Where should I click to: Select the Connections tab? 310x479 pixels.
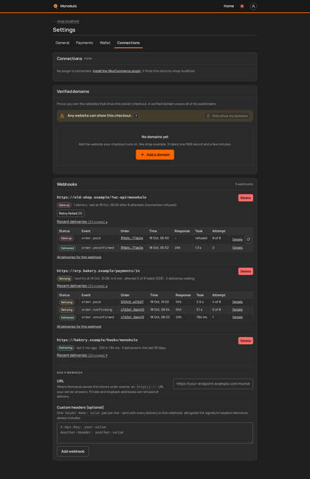coord(129,43)
